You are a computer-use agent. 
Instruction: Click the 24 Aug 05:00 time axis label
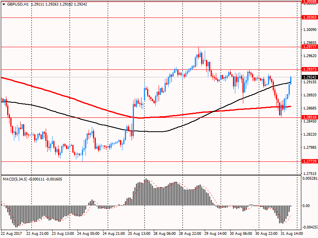[88, 234]
